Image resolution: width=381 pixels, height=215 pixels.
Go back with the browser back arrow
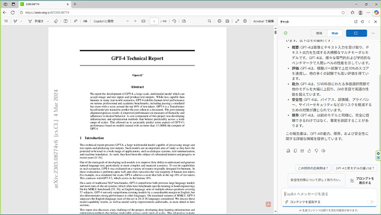pos(5,12)
